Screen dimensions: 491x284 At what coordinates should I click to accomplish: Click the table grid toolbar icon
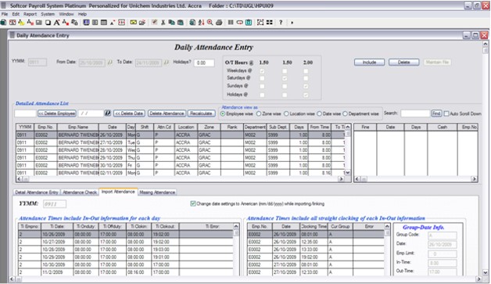(x=104, y=22)
